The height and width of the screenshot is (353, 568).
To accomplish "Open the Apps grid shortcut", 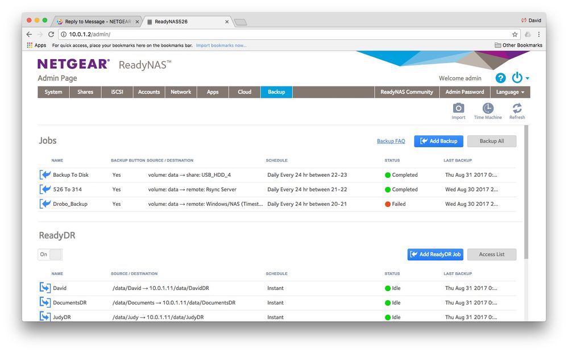I will pyautogui.click(x=36, y=45).
